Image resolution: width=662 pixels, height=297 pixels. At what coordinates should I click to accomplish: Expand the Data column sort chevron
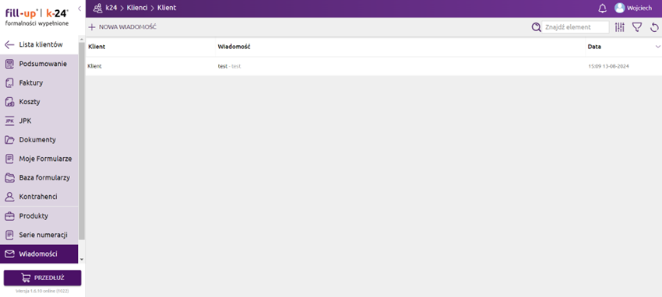[x=657, y=47]
